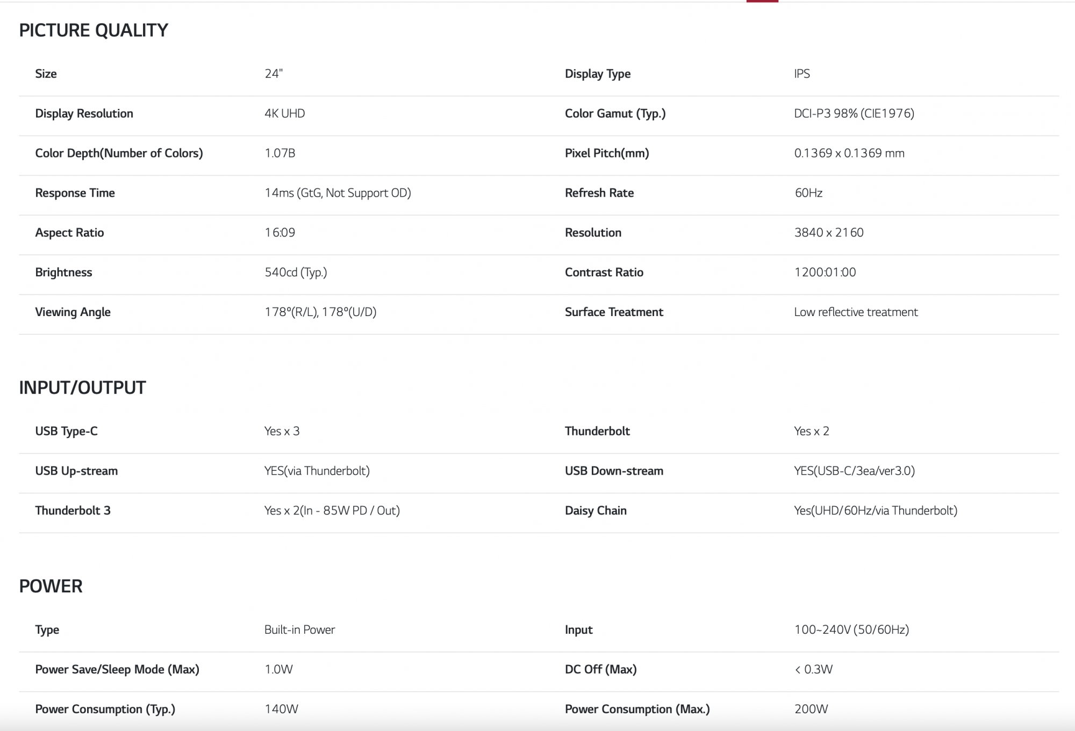Click the Power Consumption (Max.) 200W value
The width and height of the screenshot is (1075, 731).
pyautogui.click(x=811, y=709)
